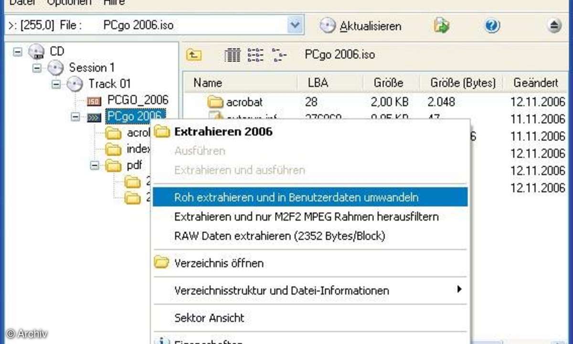Collapse the PCgo 2006 tree node

75,117
